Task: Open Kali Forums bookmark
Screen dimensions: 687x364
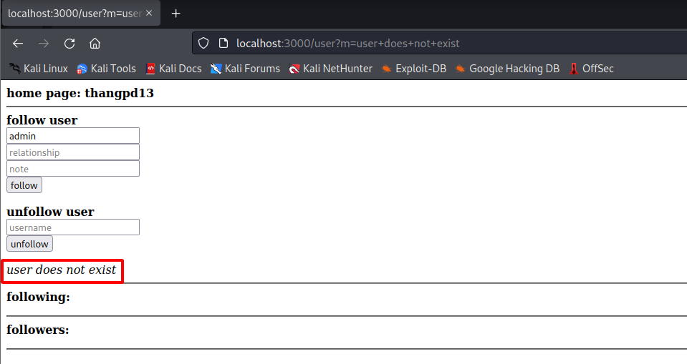Action: 245,69
